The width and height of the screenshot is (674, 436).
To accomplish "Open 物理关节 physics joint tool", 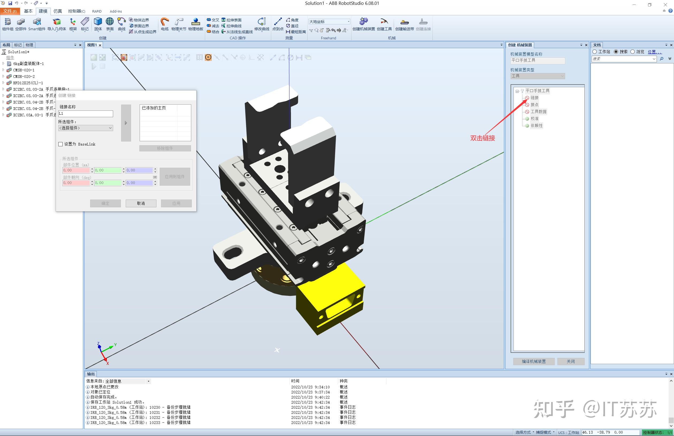I will tap(179, 24).
